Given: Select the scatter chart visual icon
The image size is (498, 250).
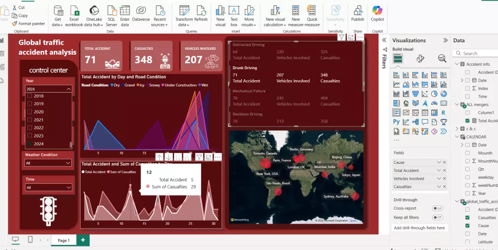Looking at the screenshot, I should [425, 94].
